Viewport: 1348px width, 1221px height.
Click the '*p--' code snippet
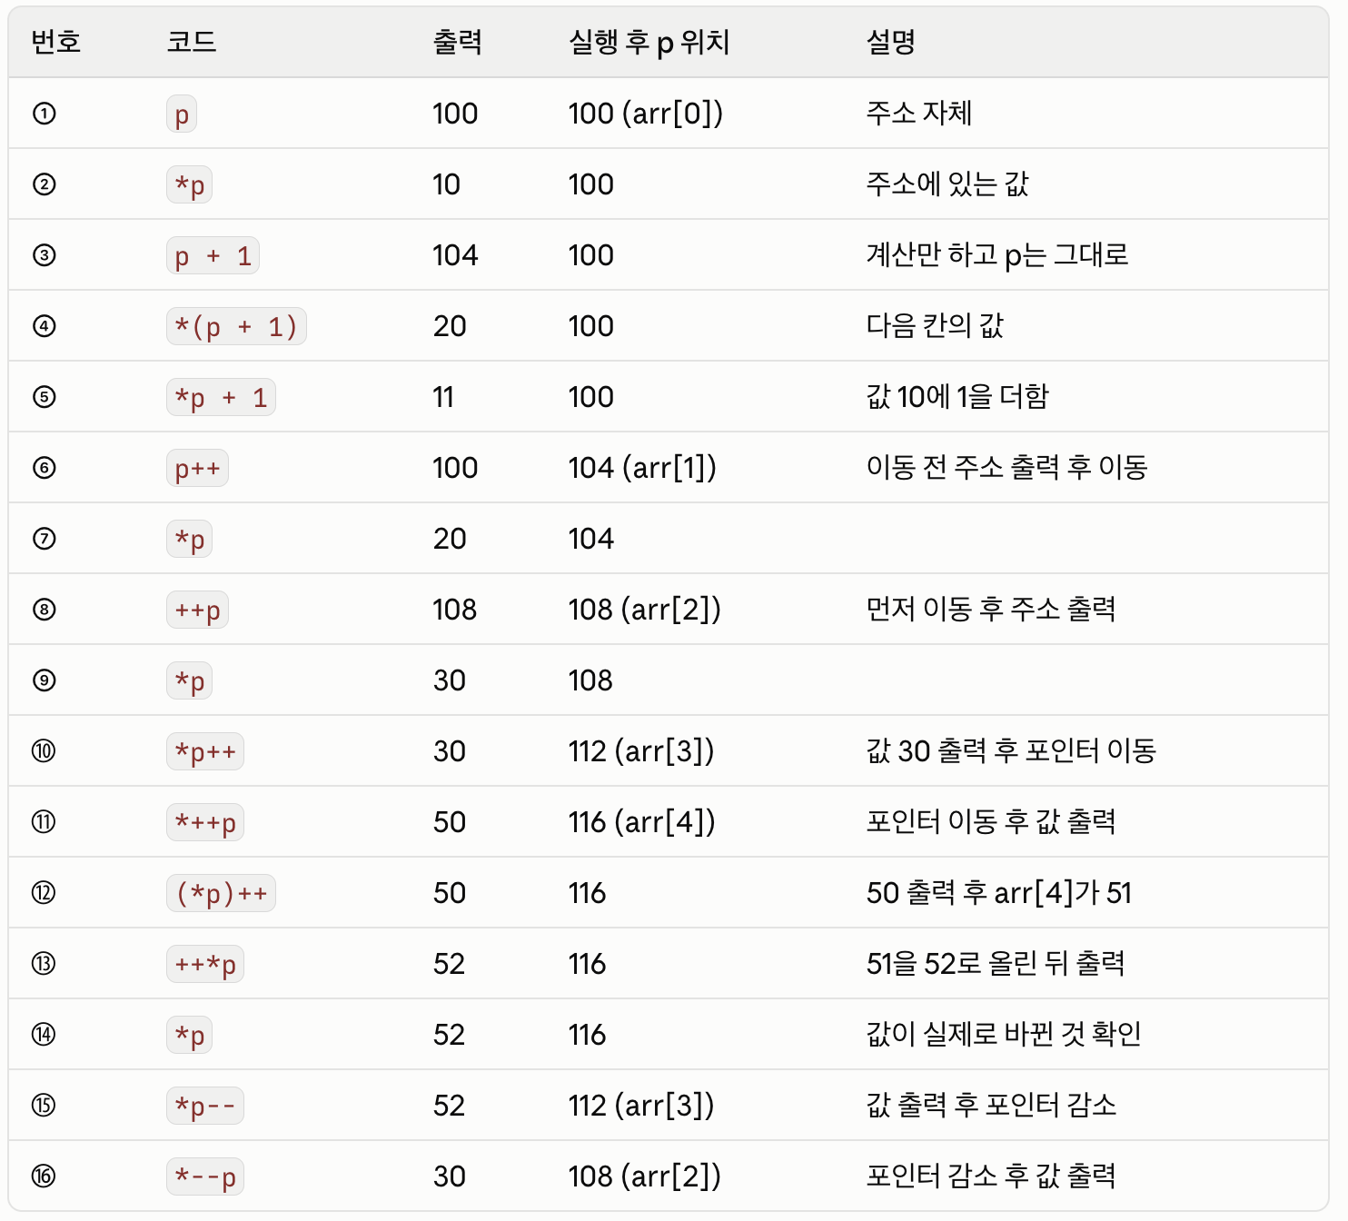pos(205,1107)
